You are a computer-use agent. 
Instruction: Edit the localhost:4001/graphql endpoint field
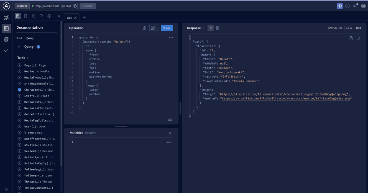coord(53,6)
